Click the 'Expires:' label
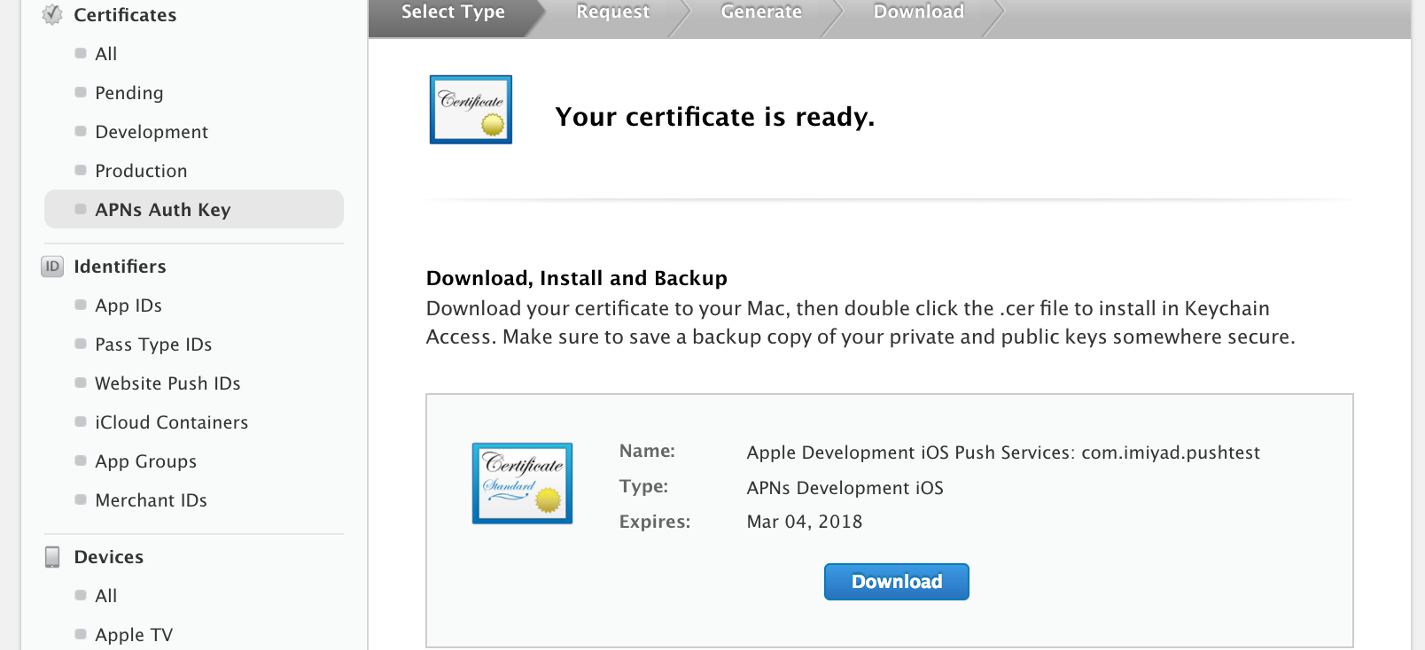1425x650 pixels. [x=654, y=522]
